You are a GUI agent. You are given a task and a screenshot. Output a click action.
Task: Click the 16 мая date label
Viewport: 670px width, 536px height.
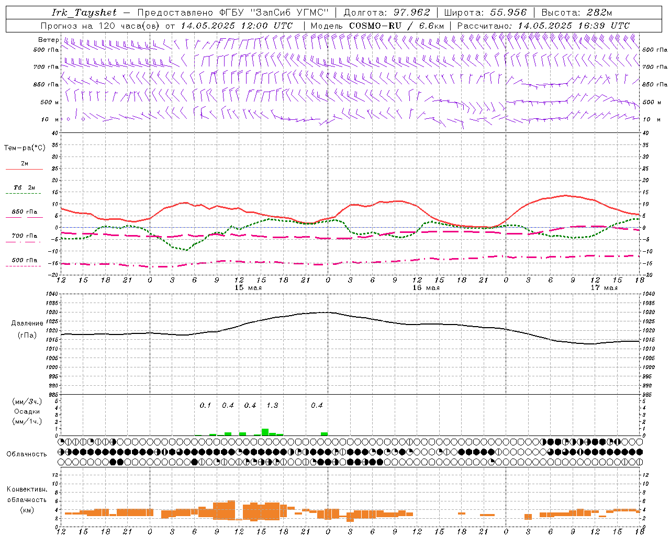(426, 287)
